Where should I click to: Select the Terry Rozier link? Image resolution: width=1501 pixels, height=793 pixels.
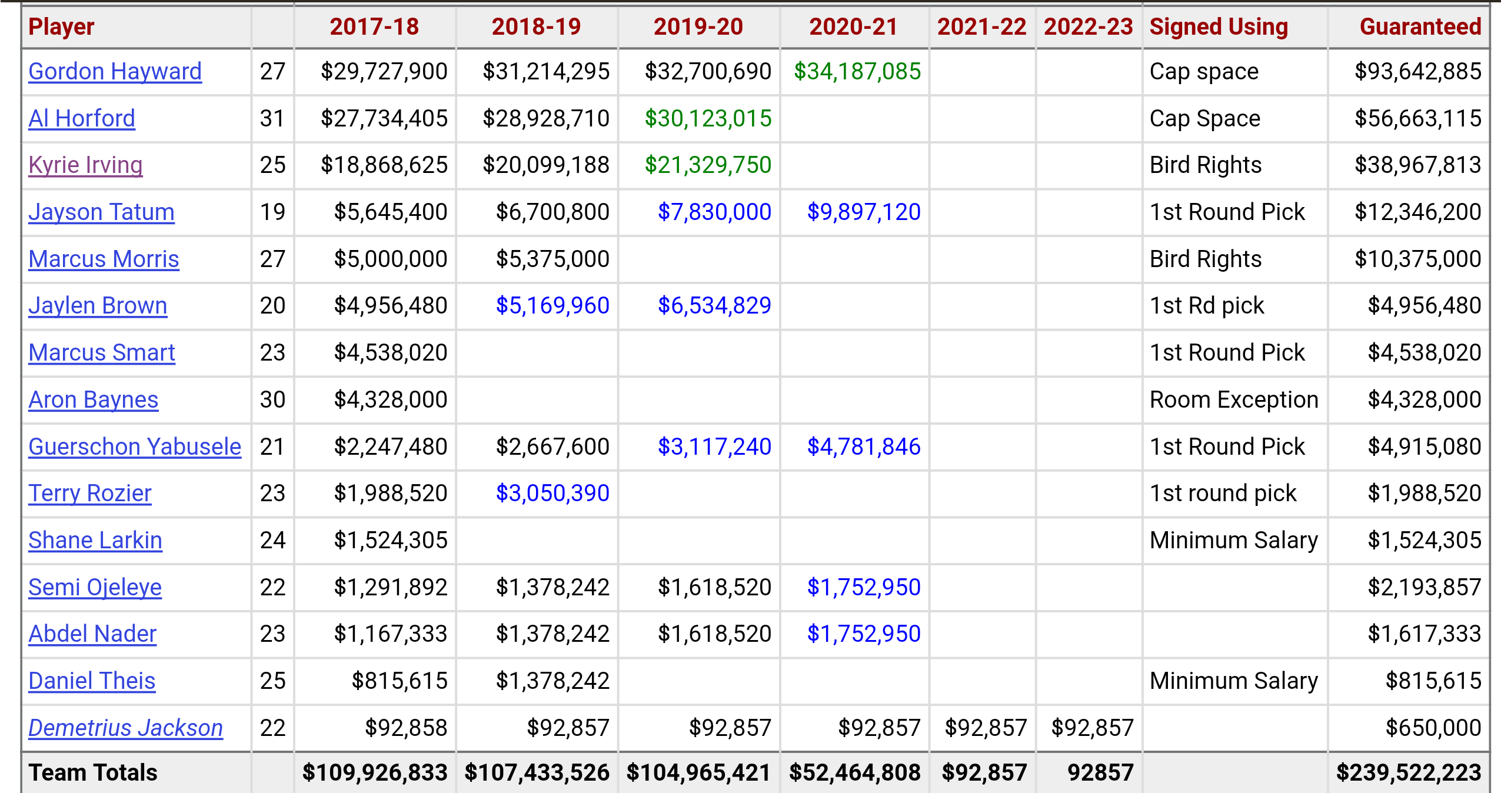pos(89,494)
